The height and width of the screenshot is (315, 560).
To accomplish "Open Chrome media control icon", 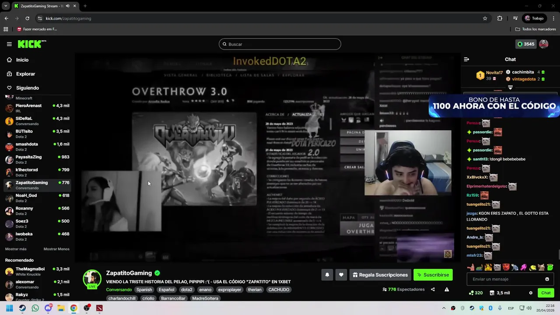I will tap(515, 18).
